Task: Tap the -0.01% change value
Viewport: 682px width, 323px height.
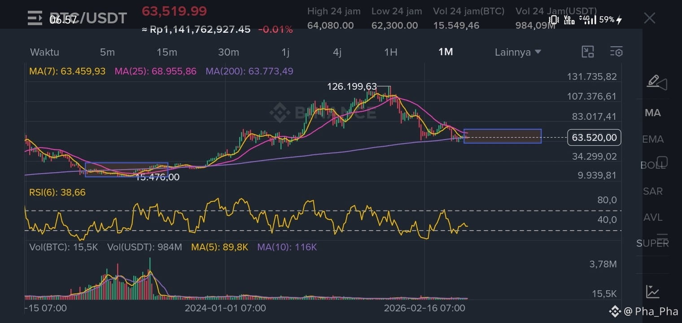Action: 275,30
